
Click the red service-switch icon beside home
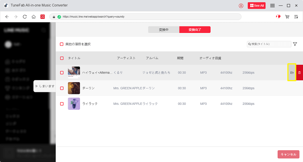42,17
